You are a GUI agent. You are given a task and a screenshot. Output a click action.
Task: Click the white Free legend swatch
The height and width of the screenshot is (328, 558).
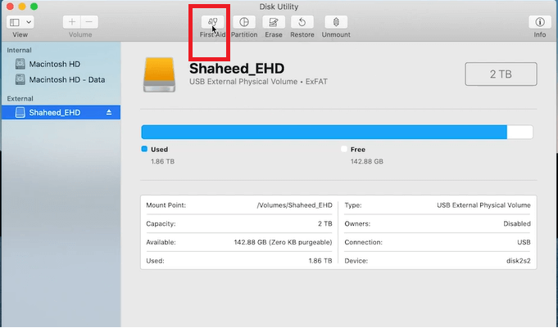tap(344, 149)
